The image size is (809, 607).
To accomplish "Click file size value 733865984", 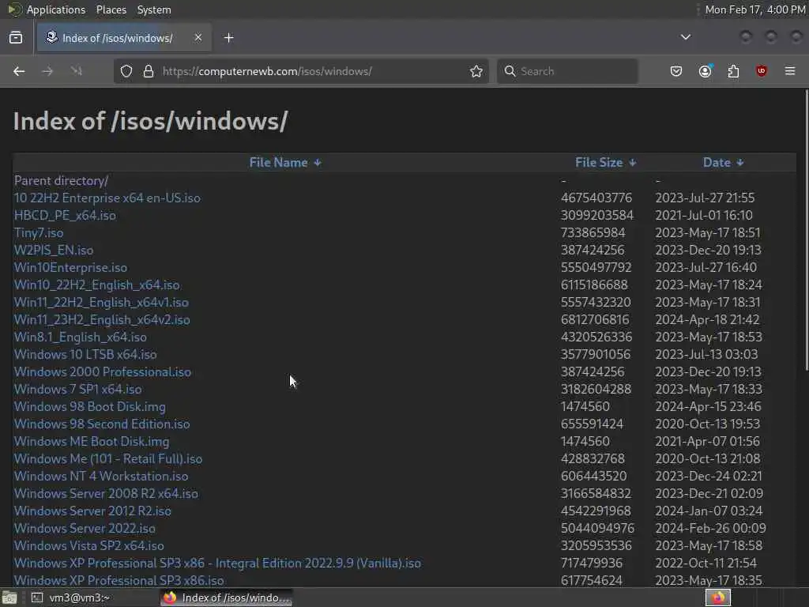I will tap(593, 233).
